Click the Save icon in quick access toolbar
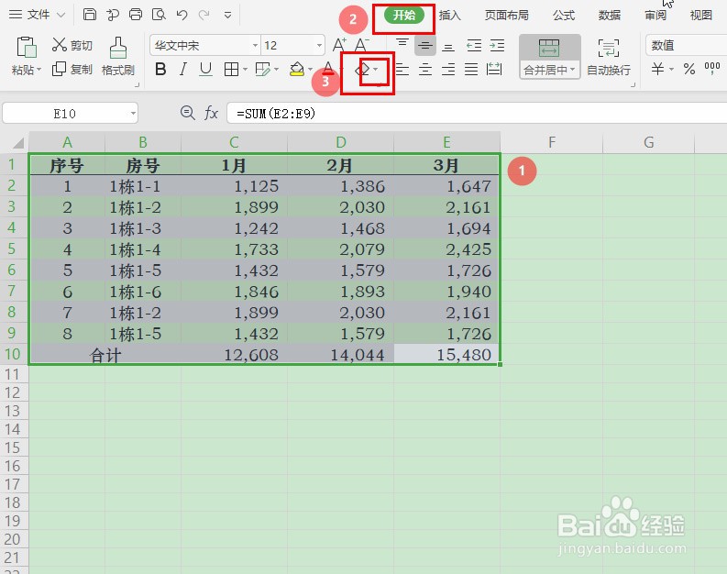This screenshot has width=727, height=574. [90, 15]
